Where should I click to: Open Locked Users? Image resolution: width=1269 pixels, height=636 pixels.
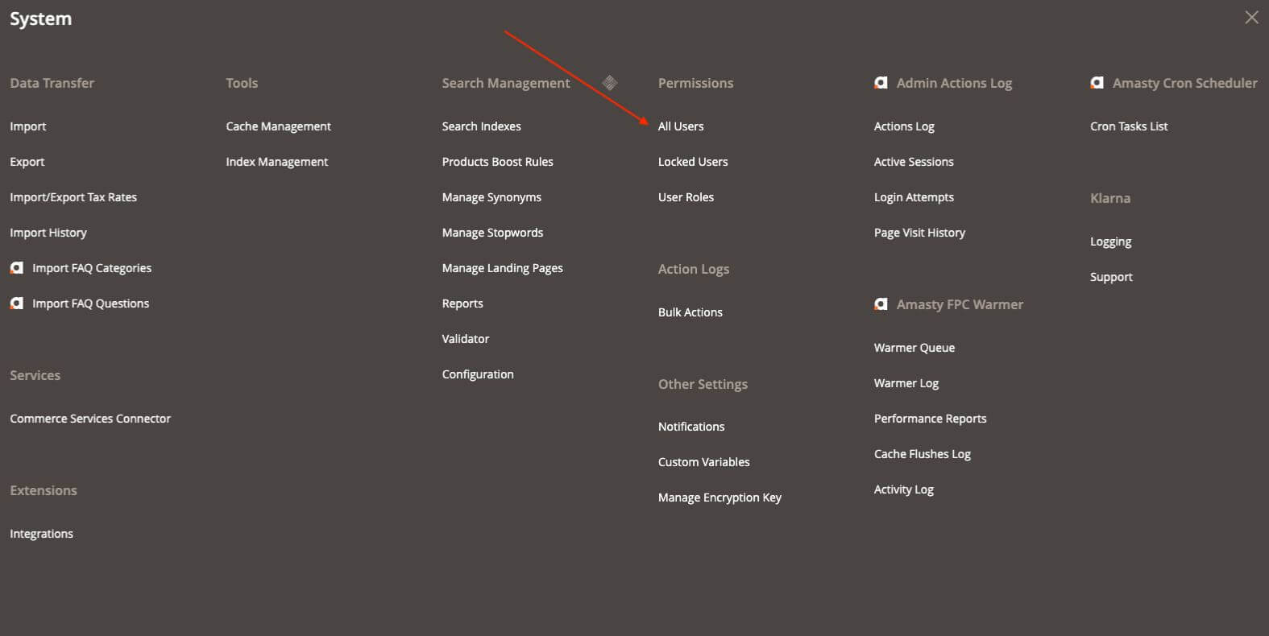click(693, 162)
